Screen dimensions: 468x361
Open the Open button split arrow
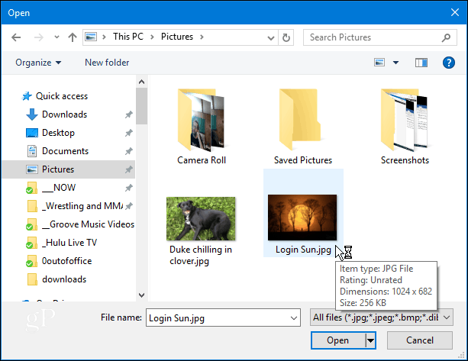click(370, 340)
